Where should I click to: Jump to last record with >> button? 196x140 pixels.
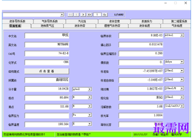[89, 14]
